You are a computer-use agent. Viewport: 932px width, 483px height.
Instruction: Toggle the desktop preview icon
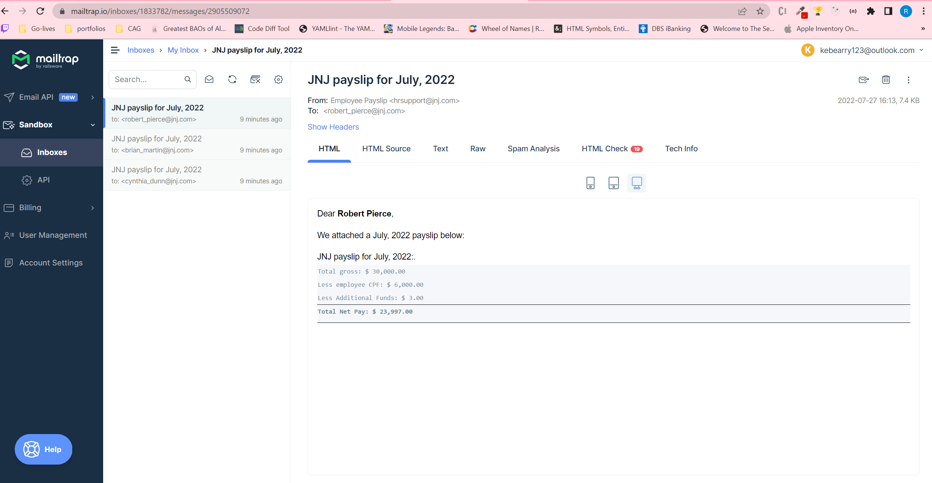point(637,182)
